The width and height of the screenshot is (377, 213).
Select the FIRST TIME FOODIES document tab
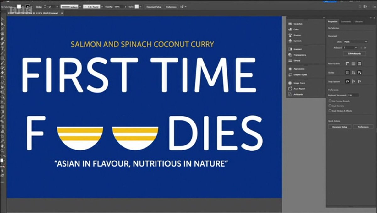[x=33, y=13]
